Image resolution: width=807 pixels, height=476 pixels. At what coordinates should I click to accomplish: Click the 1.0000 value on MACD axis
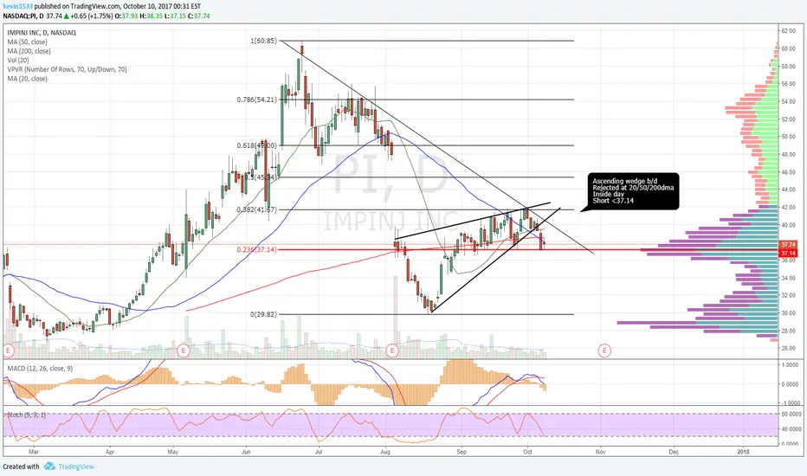click(790, 365)
